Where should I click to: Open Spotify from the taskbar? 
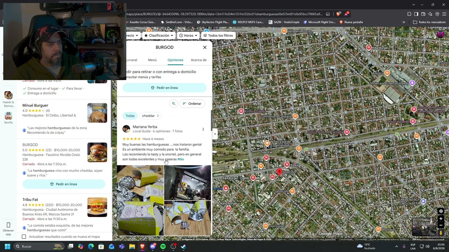(163, 246)
